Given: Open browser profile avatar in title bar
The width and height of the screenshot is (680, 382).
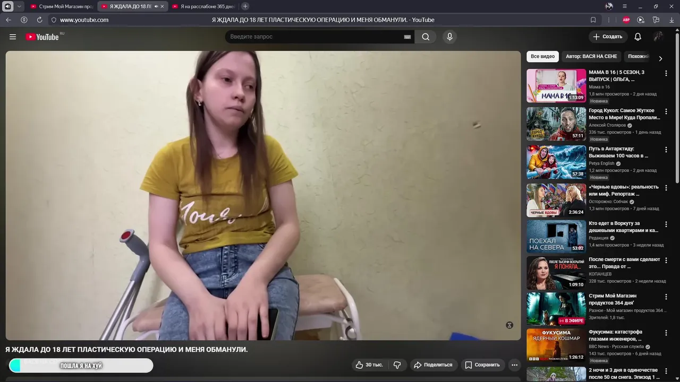Looking at the screenshot, I should 609,6.
